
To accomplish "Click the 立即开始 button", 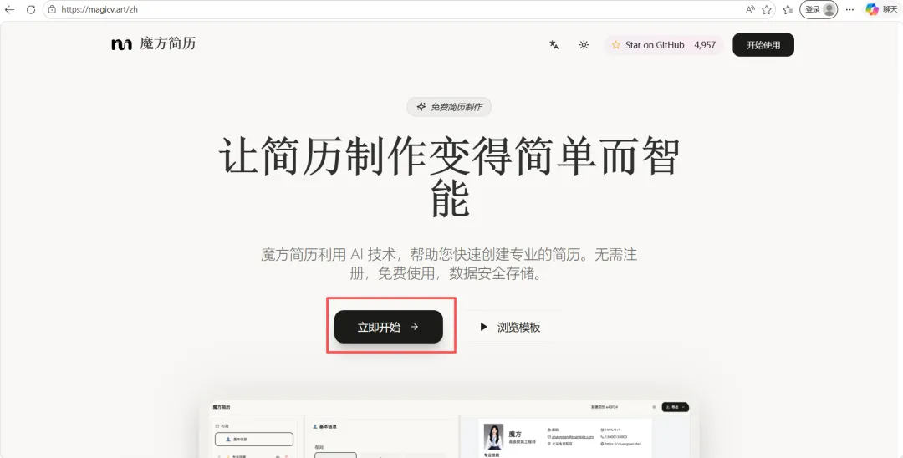I will pyautogui.click(x=389, y=327).
